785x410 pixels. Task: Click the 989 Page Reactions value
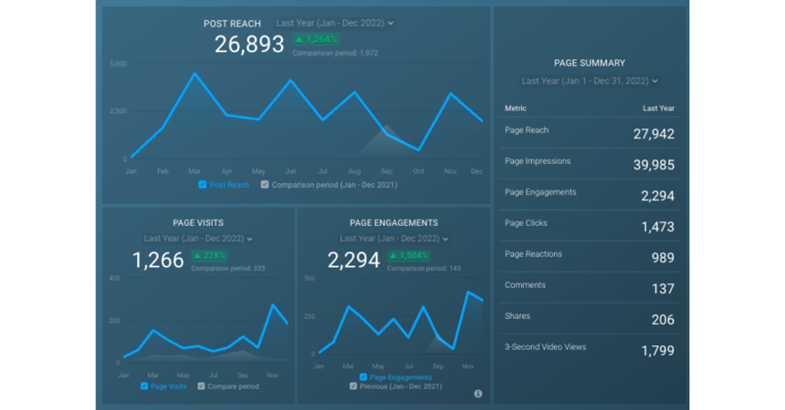point(663,258)
